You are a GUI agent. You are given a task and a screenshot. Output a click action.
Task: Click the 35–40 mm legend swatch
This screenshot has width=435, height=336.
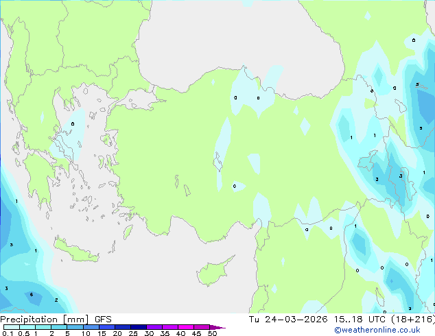169,327
